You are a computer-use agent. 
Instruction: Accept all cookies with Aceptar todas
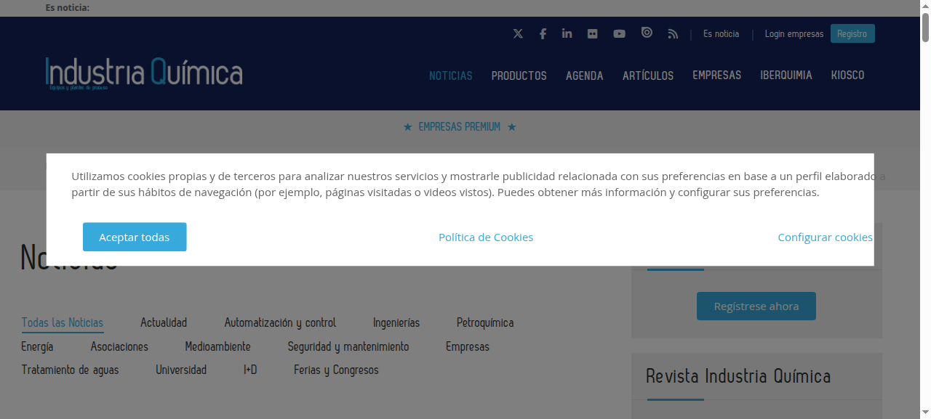(135, 237)
